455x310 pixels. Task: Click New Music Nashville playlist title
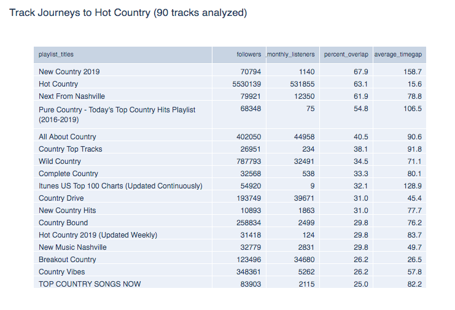pyautogui.click(x=72, y=247)
